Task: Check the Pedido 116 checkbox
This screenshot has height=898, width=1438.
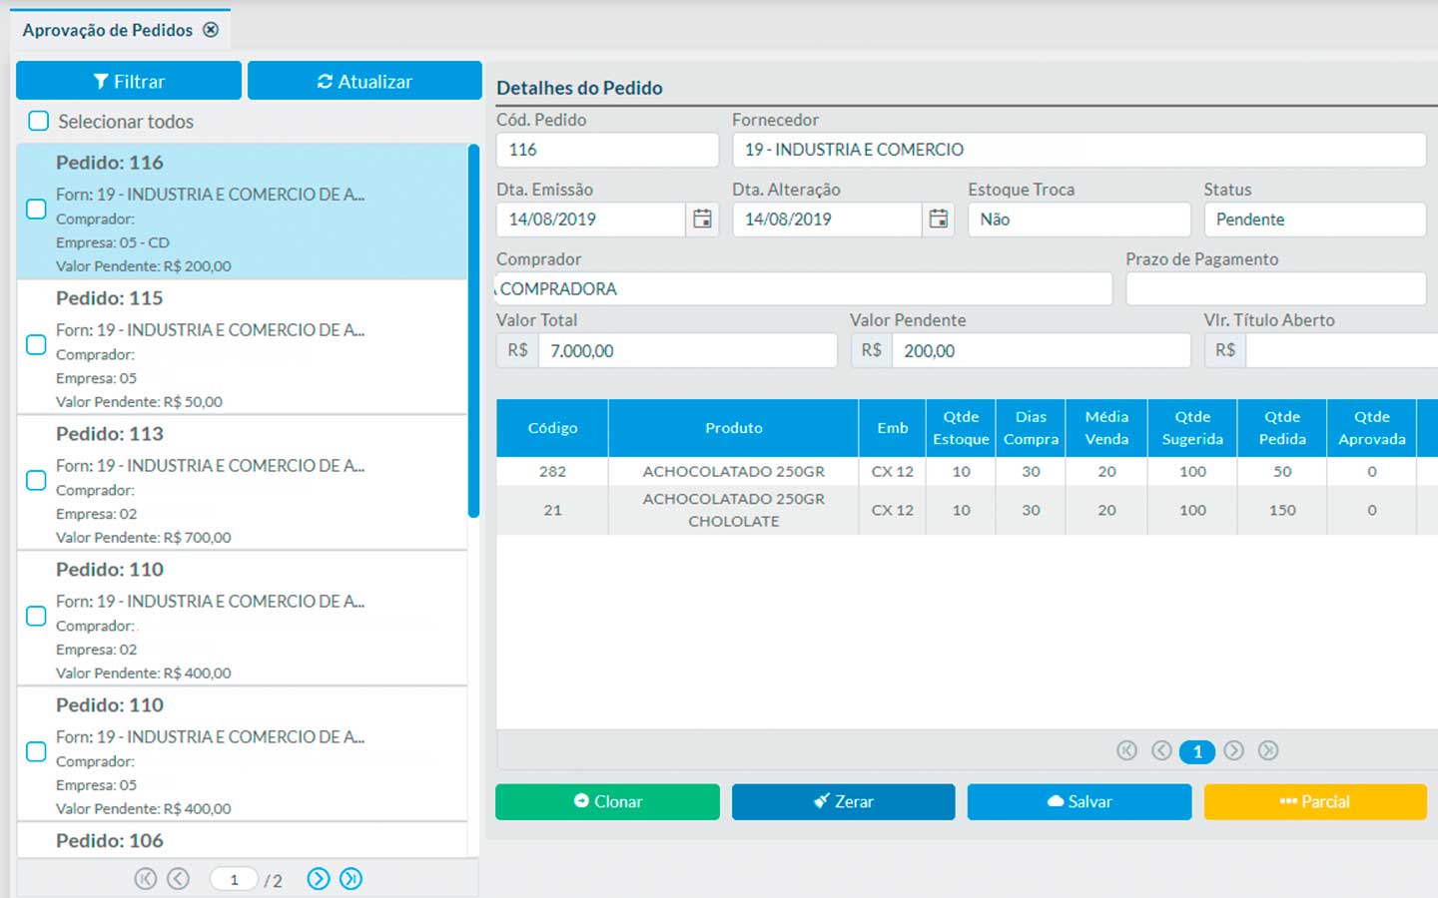Action: pos(36,209)
